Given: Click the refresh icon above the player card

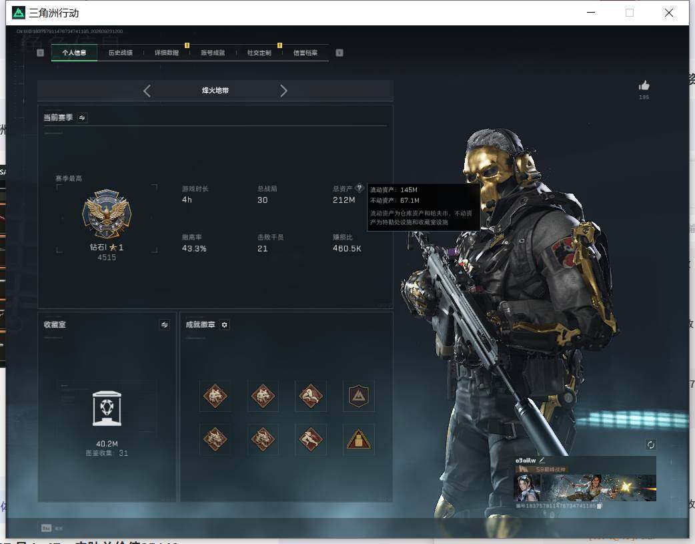Looking at the screenshot, I should coord(650,445).
